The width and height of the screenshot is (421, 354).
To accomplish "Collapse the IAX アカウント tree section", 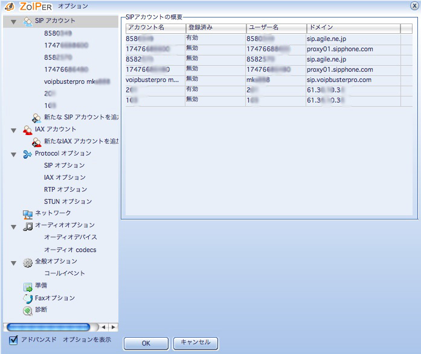I will (x=13, y=130).
